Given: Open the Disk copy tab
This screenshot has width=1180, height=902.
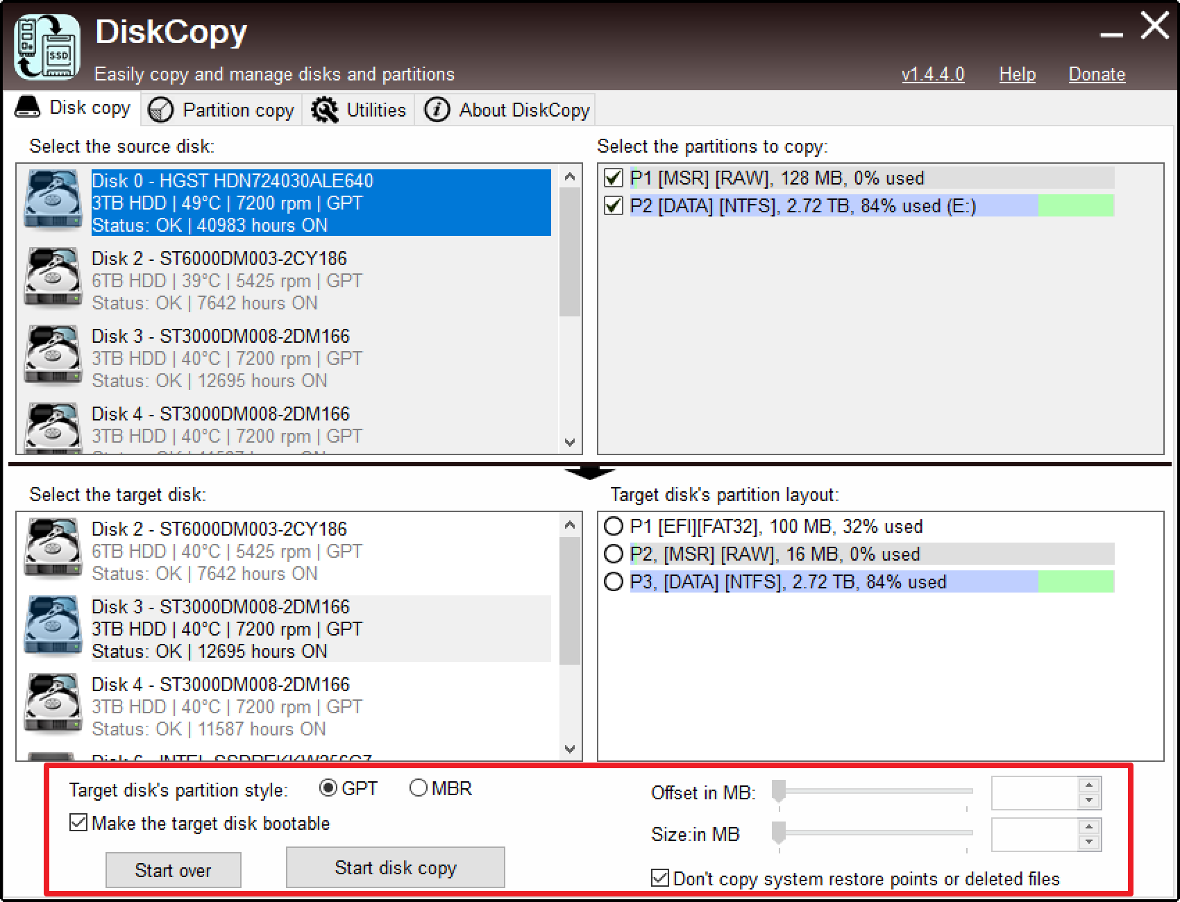Looking at the screenshot, I should pos(73,108).
